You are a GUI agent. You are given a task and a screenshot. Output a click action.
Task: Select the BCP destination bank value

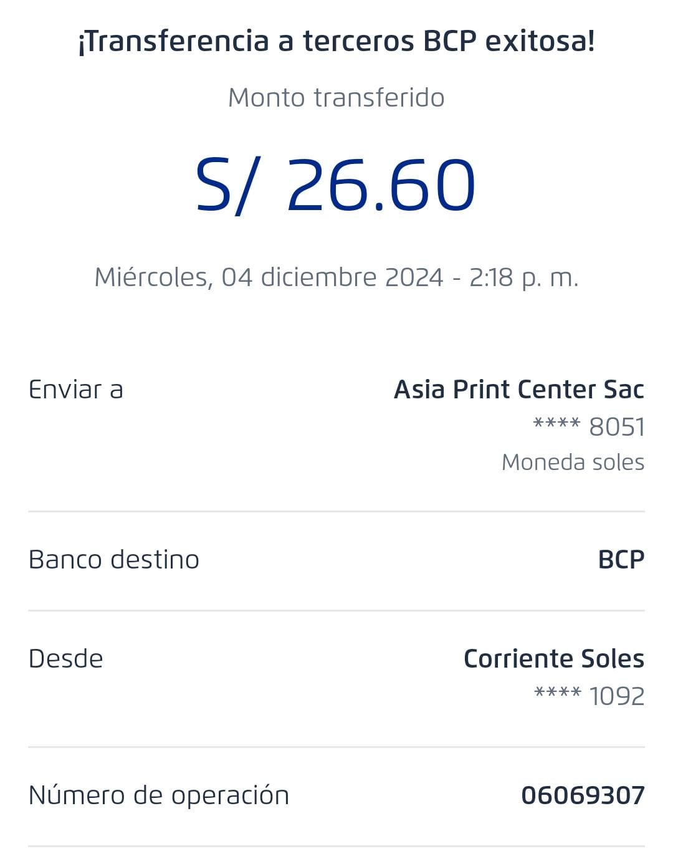621,560
